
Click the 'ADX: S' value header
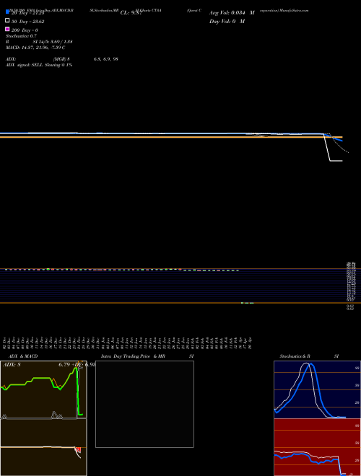[x=12, y=365]
